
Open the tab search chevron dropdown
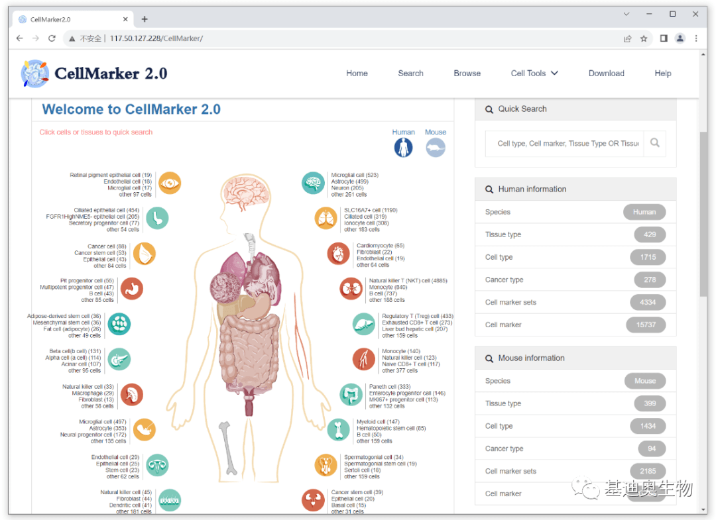626,14
